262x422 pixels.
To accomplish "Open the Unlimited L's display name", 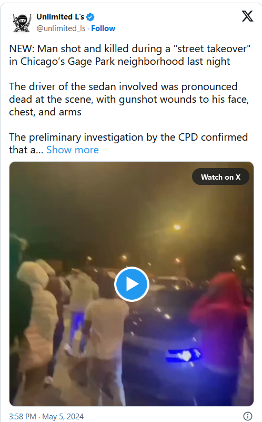I will (x=60, y=17).
